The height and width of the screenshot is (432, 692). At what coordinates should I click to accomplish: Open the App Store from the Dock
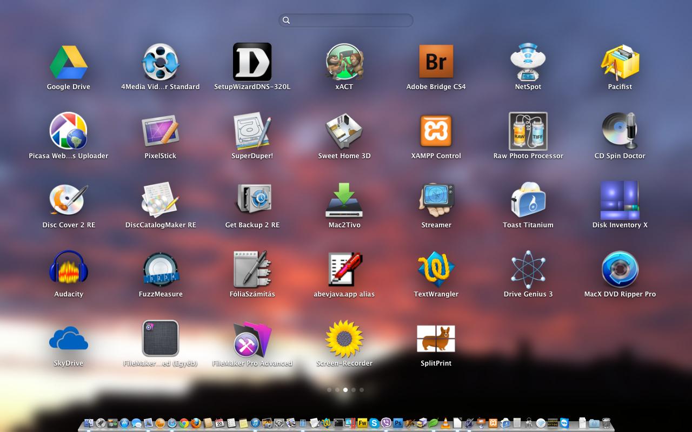pyautogui.click(x=125, y=423)
